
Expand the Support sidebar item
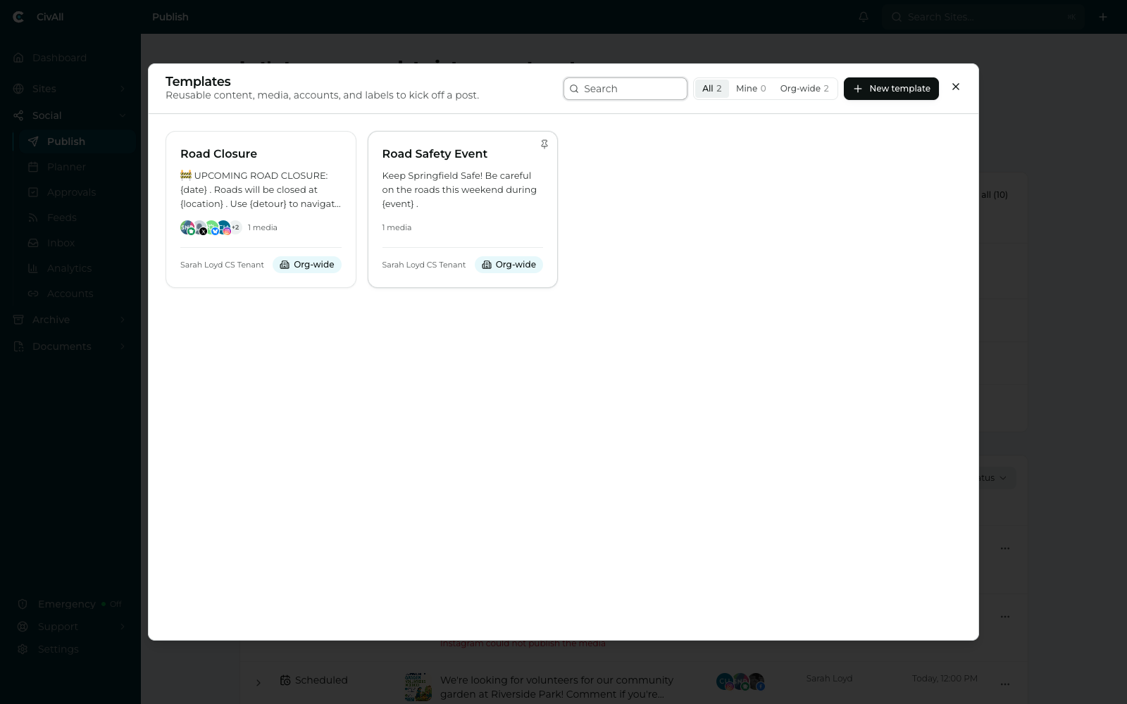click(x=69, y=627)
